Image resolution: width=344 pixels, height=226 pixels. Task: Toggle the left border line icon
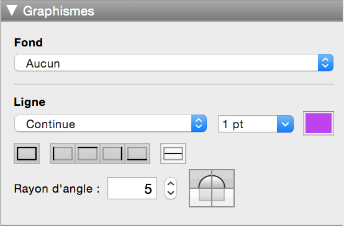pyautogui.click(x=63, y=154)
